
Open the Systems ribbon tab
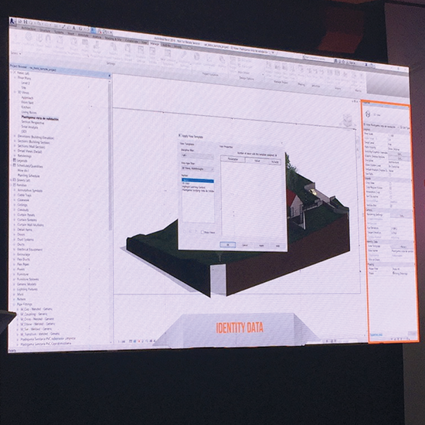(59, 32)
